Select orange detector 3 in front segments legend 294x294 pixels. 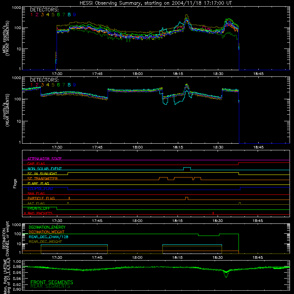pyautogui.click(x=42, y=15)
